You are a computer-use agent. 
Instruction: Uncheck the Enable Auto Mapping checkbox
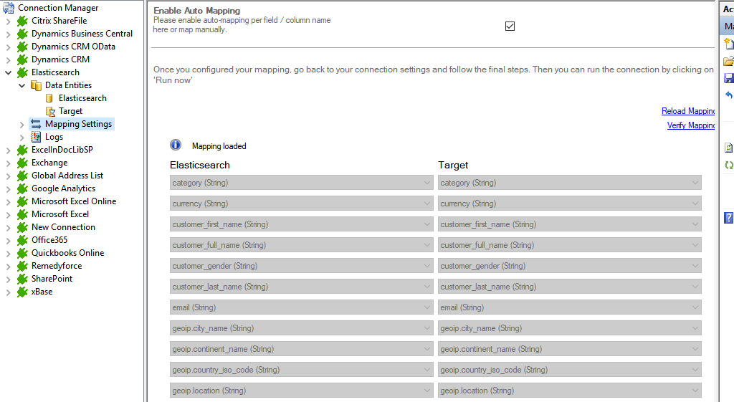tap(510, 26)
